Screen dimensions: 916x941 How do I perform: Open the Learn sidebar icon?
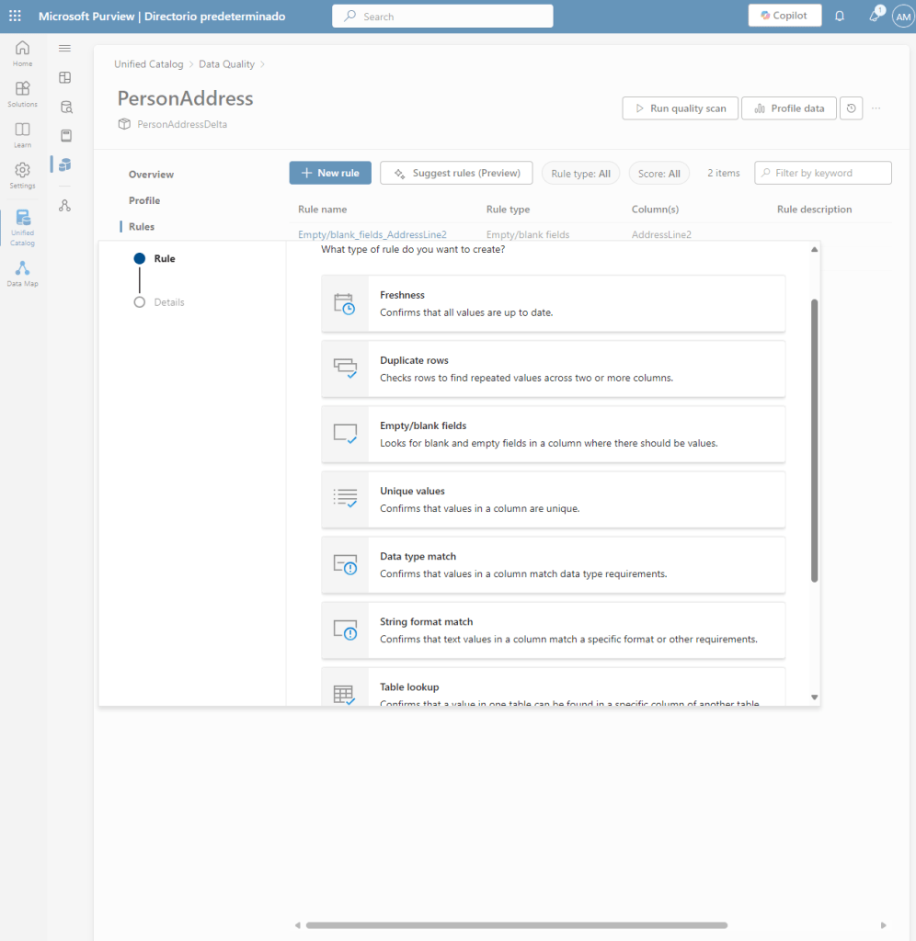click(22, 134)
